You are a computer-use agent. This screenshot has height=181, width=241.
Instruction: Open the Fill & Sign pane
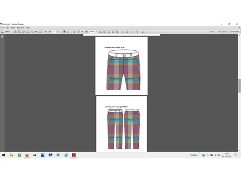[222, 31]
